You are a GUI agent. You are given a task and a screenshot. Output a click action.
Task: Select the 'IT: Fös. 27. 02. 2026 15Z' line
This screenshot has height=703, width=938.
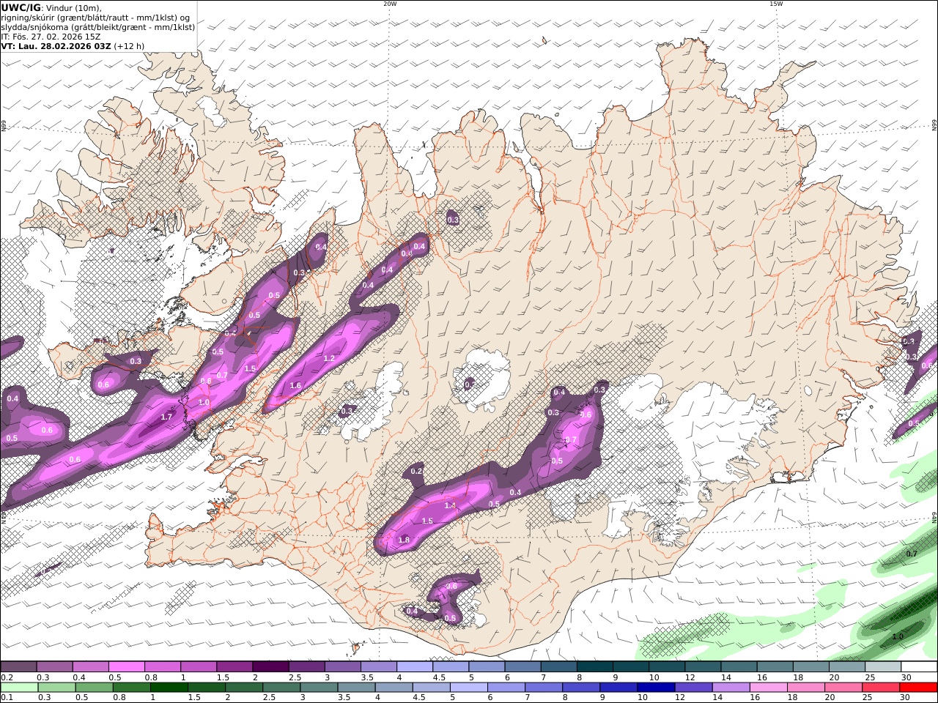[x=51, y=36]
